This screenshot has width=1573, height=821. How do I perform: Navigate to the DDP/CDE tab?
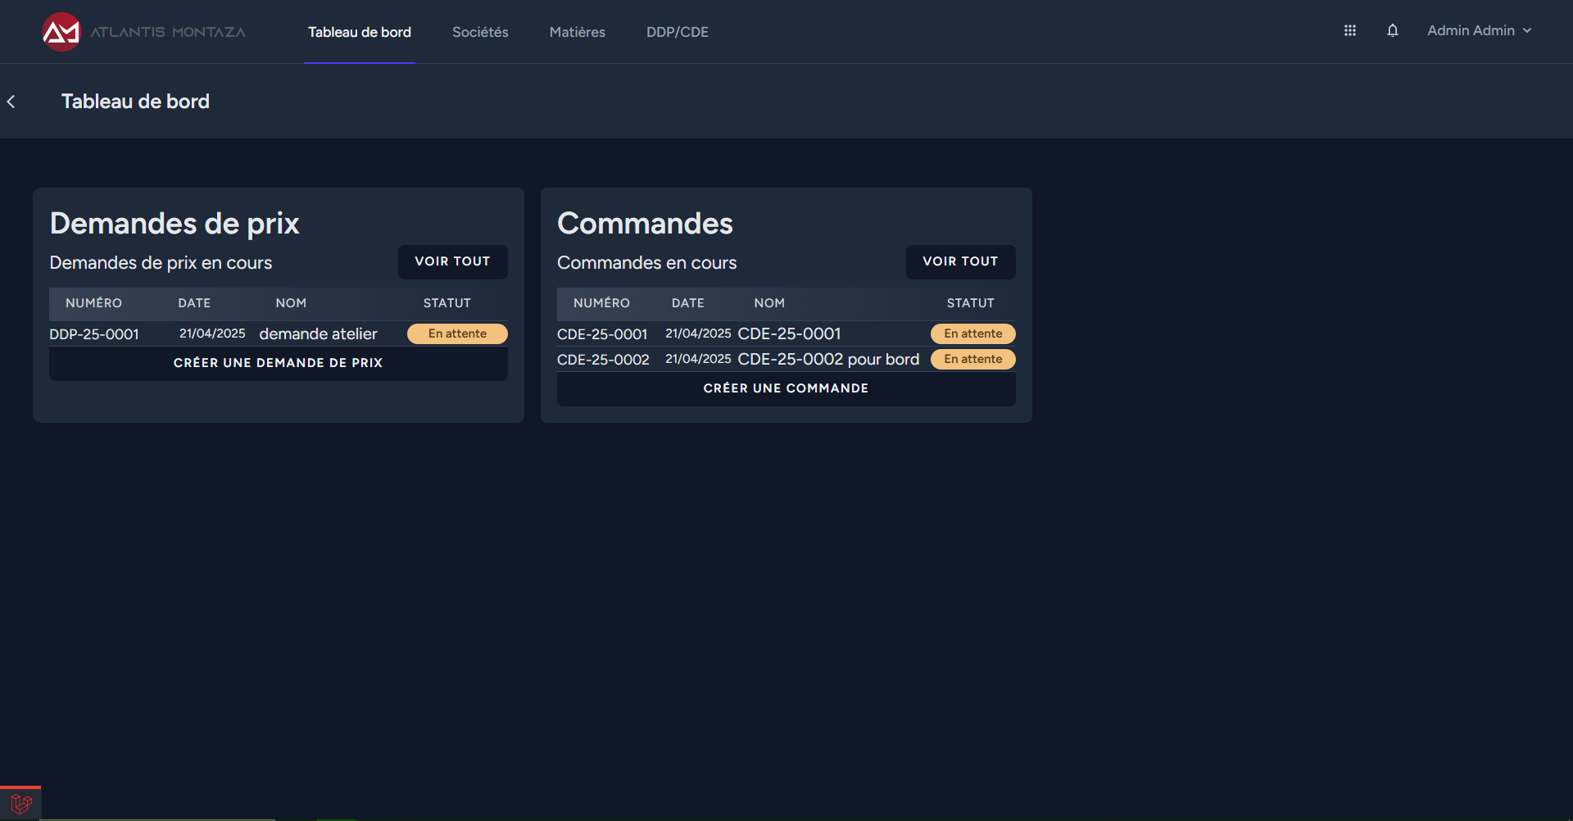677,32
